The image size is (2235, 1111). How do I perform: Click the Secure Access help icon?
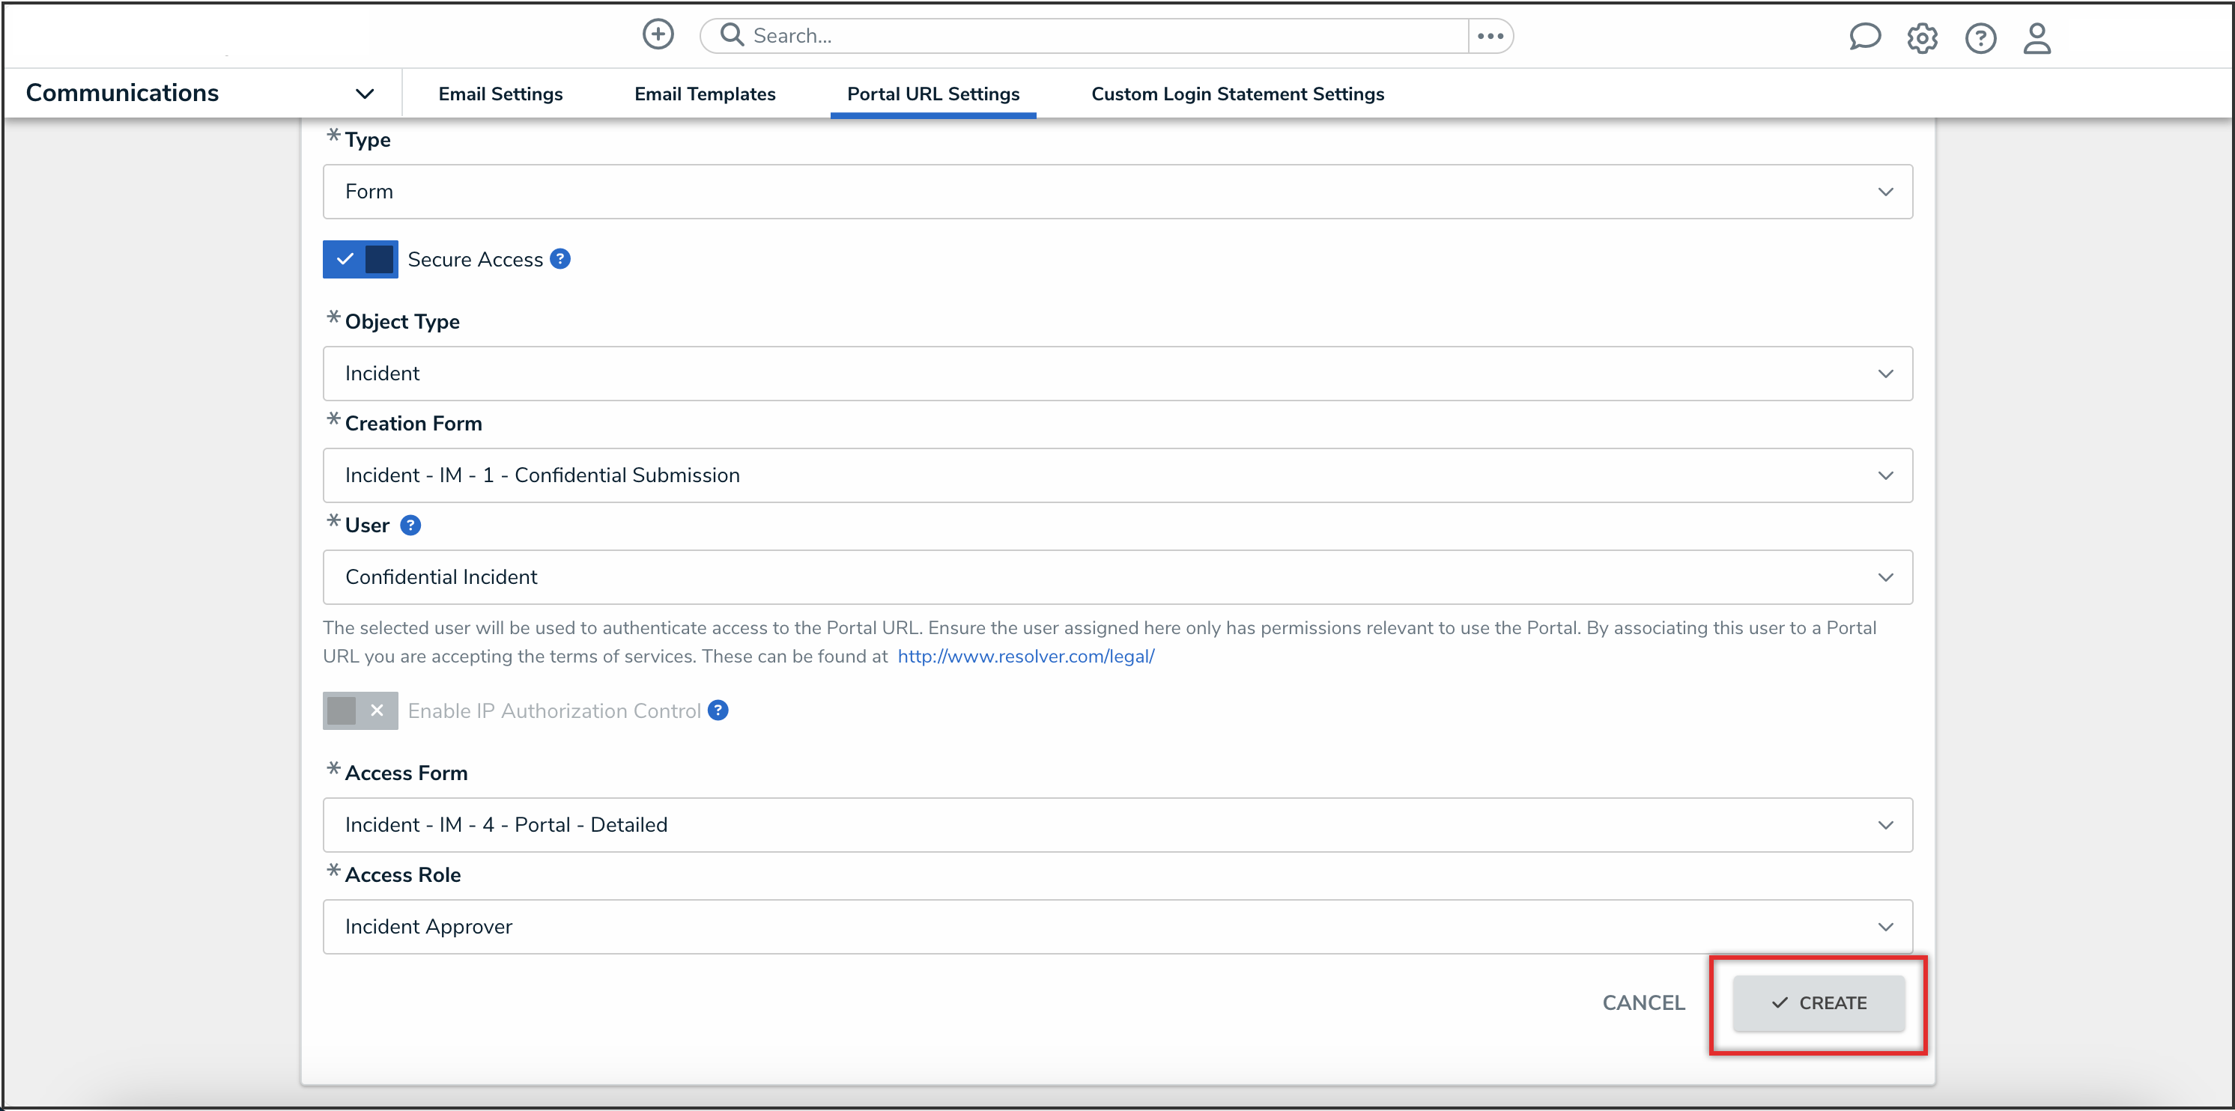point(560,259)
